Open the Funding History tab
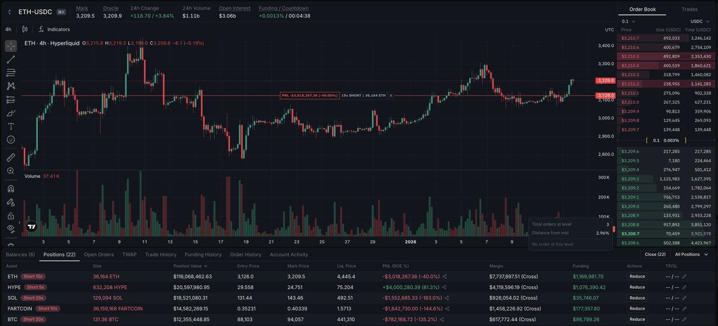Screen dimensions: 718x326 [203, 254]
